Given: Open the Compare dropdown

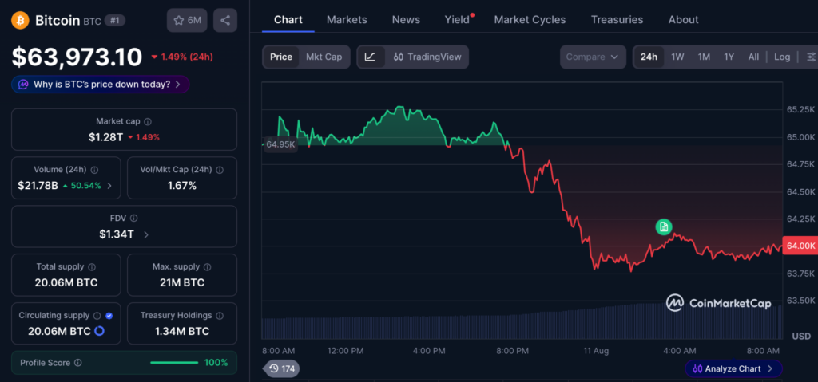Looking at the screenshot, I should point(594,57).
